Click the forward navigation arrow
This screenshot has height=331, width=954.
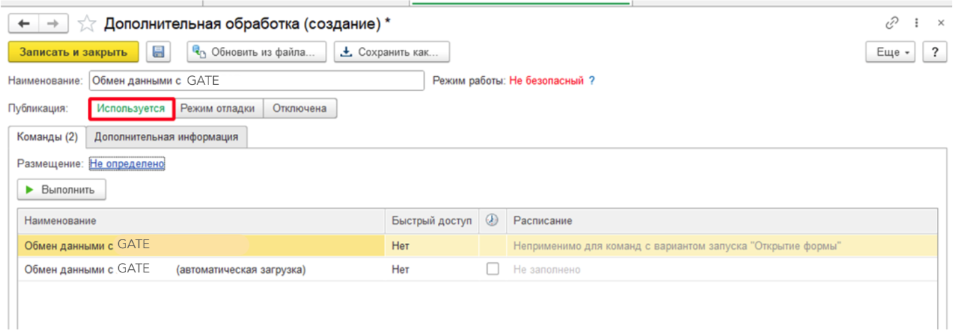point(52,24)
